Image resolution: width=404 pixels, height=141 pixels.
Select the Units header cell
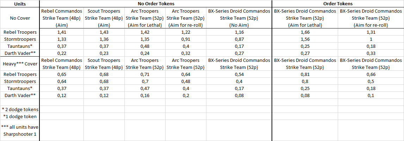[20, 4]
